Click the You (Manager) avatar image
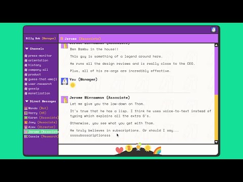The width and height of the screenshot is (243, 182). pyautogui.click(x=64, y=81)
